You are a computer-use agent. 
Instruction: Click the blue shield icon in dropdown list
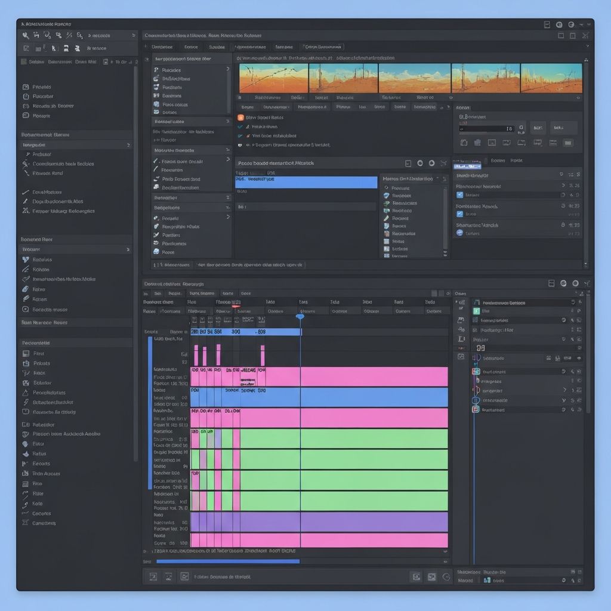pos(387,196)
